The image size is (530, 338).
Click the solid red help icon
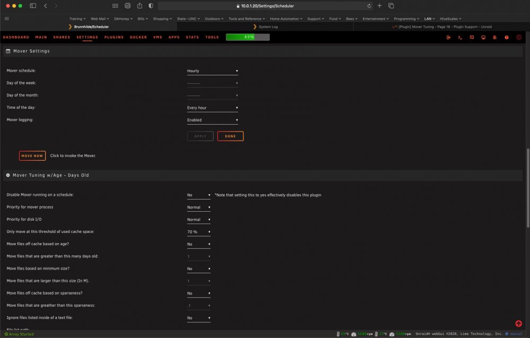507,37
